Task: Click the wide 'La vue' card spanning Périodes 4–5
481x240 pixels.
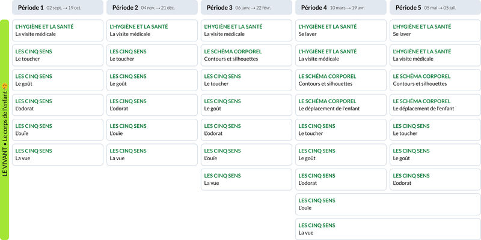Action: (x=388, y=229)
